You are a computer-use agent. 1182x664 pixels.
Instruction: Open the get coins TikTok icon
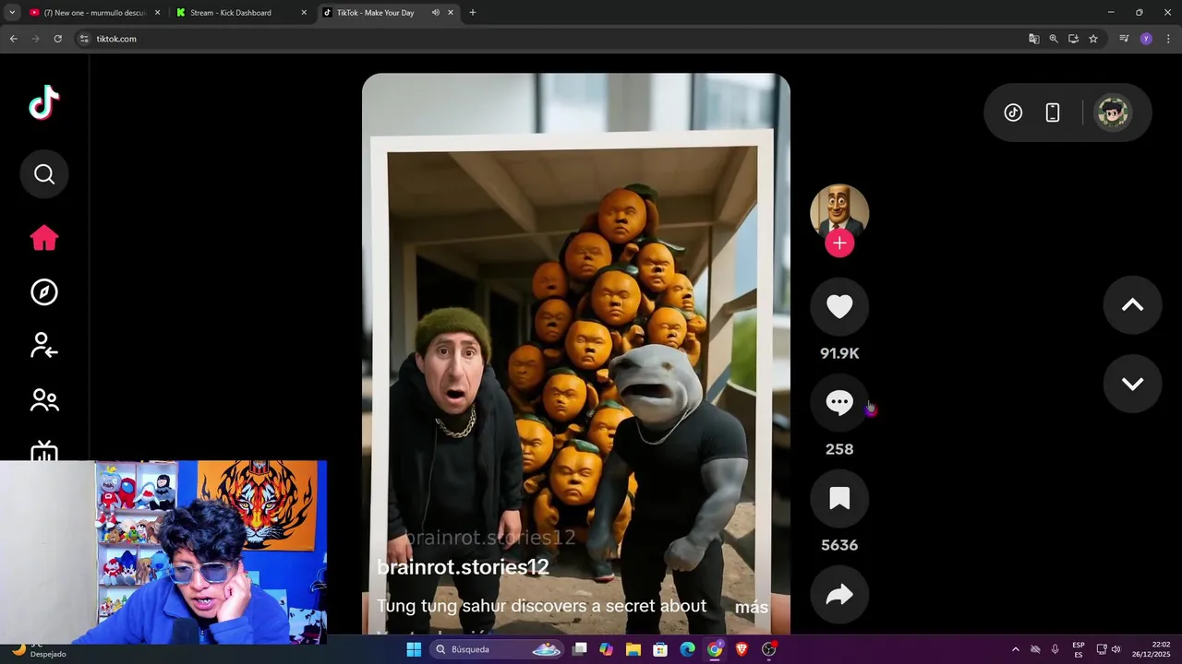pyautogui.click(x=1013, y=113)
